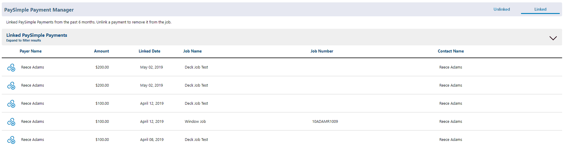This screenshot has width=563, height=148.
Task: Click the PaySimple Payment Manager title
Action: pos(39,10)
